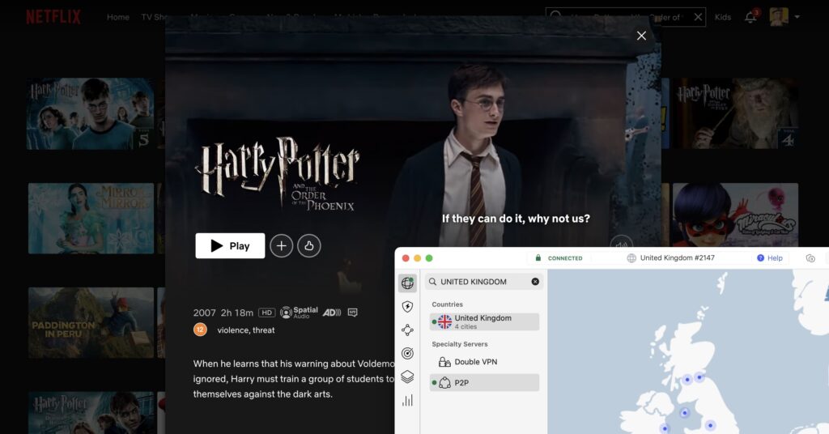This screenshot has height=434, width=829.
Task: Open the Miraculous Ladybug thumbnail
Action: coord(735,215)
